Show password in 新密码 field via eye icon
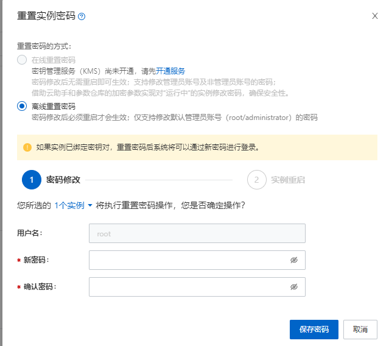 [x=294, y=260]
